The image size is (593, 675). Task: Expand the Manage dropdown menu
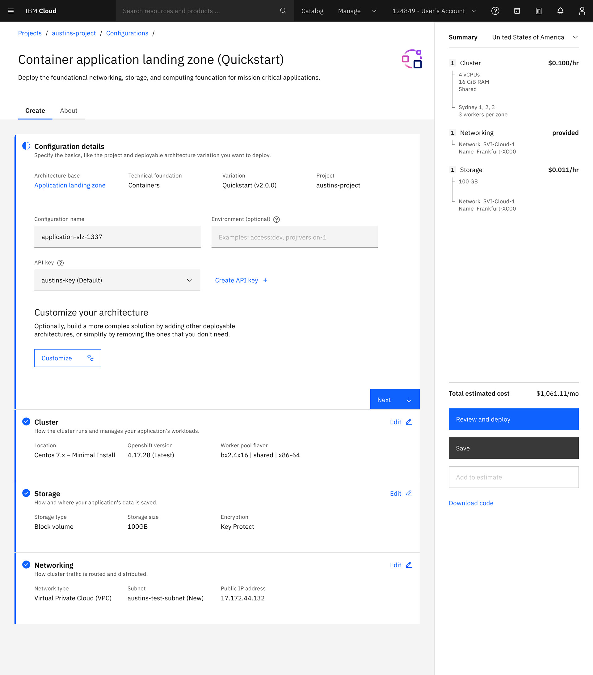tap(357, 11)
